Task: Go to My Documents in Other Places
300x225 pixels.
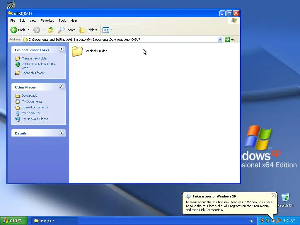Action: pyautogui.click(x=32, y=101)
